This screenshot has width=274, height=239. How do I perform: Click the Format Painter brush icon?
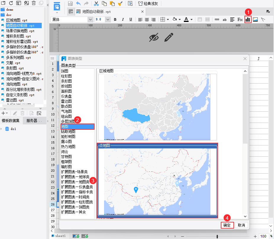(x=120, y=4)
